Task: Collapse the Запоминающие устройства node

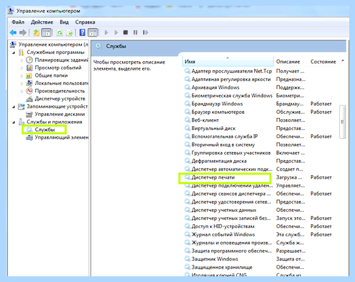Action: click(14, 107)
